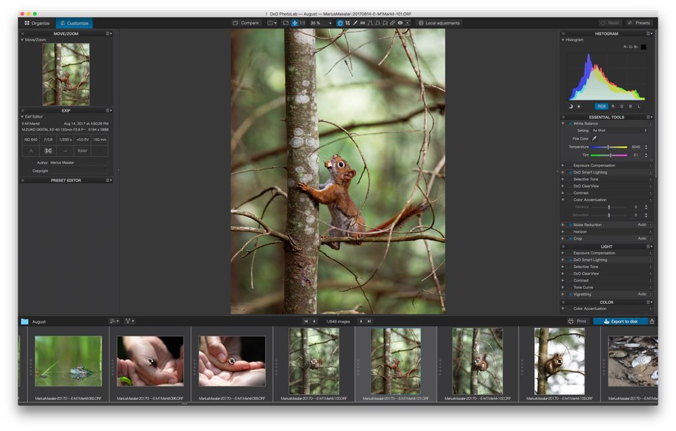The height and width of the screenshot is (431, 676).
Task: Open the sort order dropdown in image browser
Action: click(x=114, y=321)
